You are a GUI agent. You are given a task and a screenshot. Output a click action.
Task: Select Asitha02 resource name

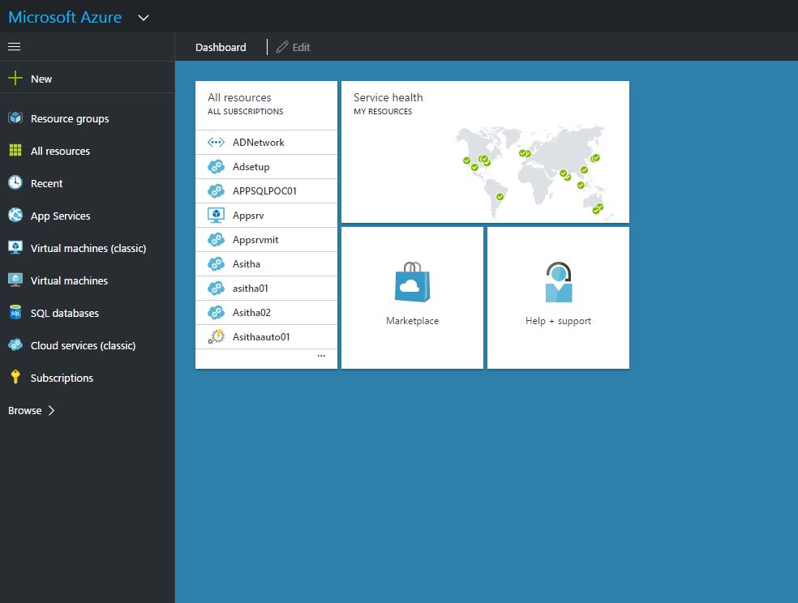[251, 313]
